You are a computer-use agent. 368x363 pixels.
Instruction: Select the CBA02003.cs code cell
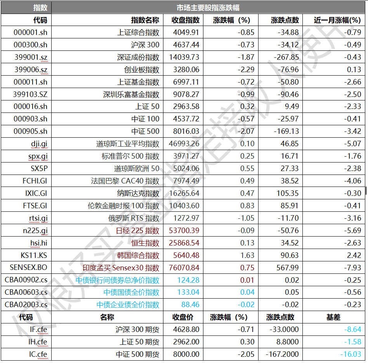(26, 305)
